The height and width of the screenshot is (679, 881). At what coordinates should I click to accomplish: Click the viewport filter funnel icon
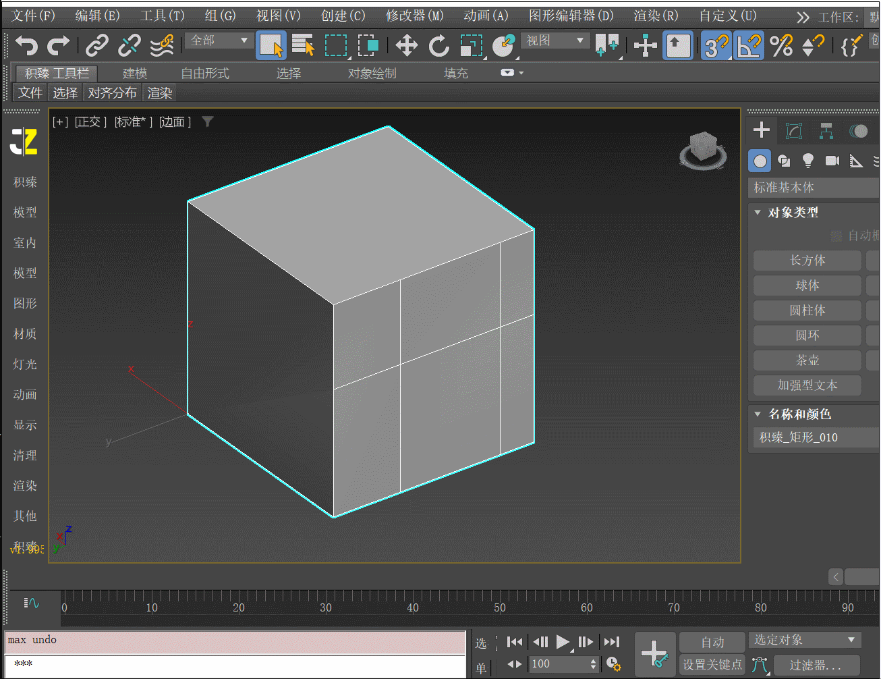208,121
